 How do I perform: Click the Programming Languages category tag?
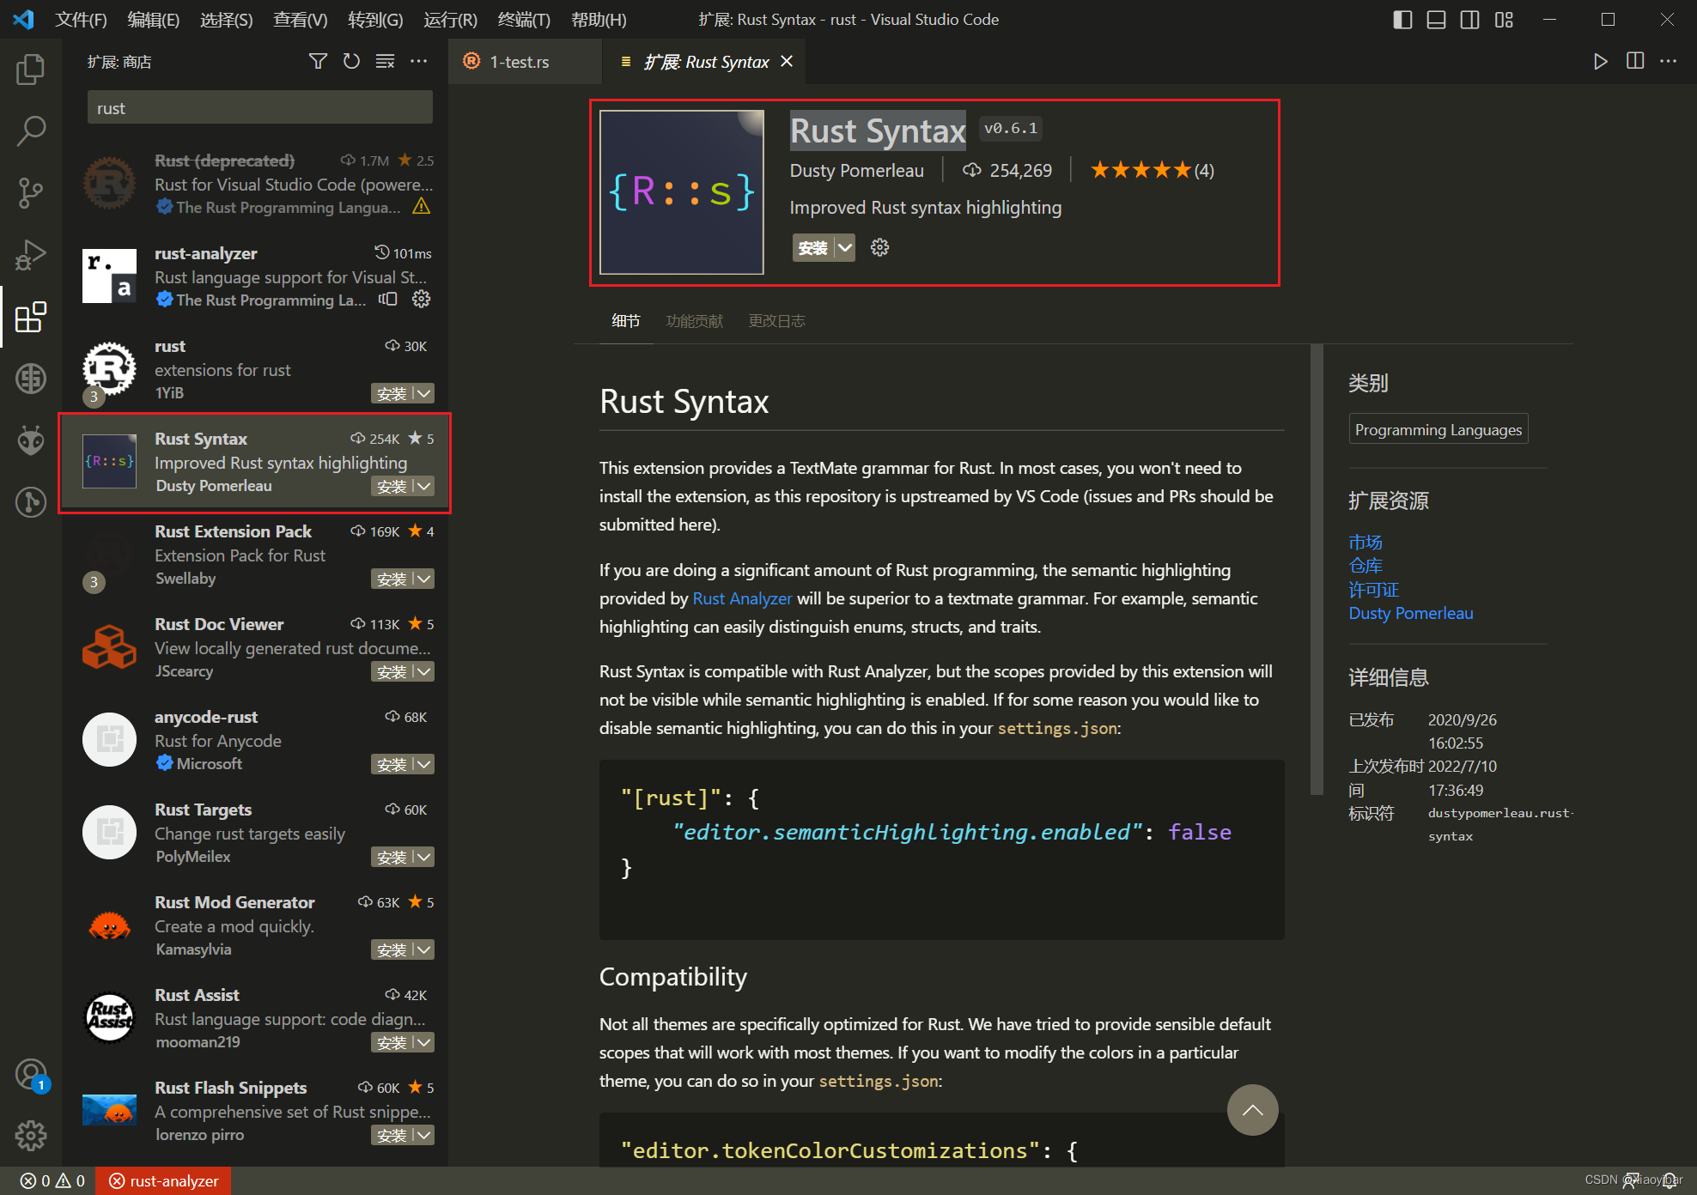pos(1438,429)
